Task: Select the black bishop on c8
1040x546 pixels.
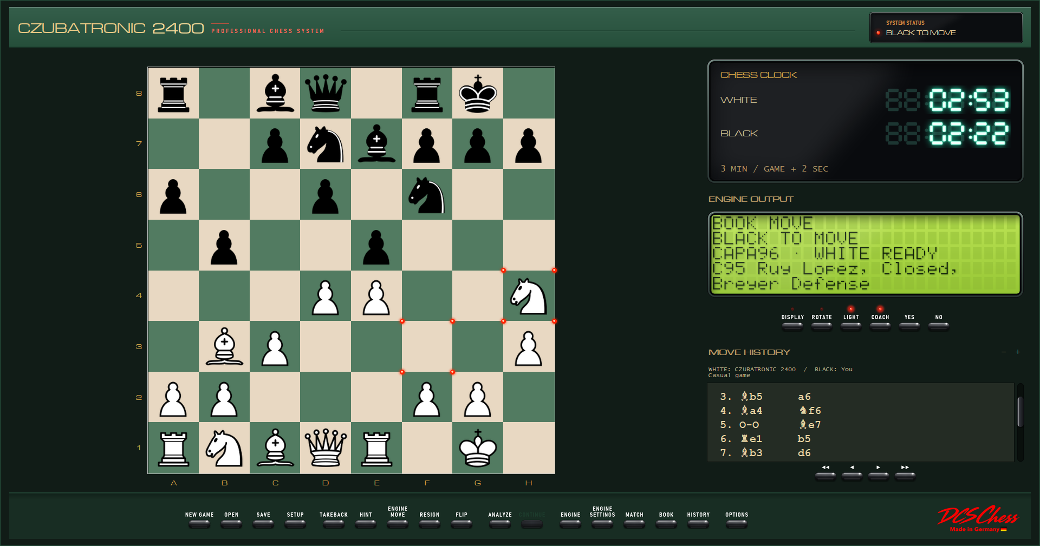Action: 275,93
